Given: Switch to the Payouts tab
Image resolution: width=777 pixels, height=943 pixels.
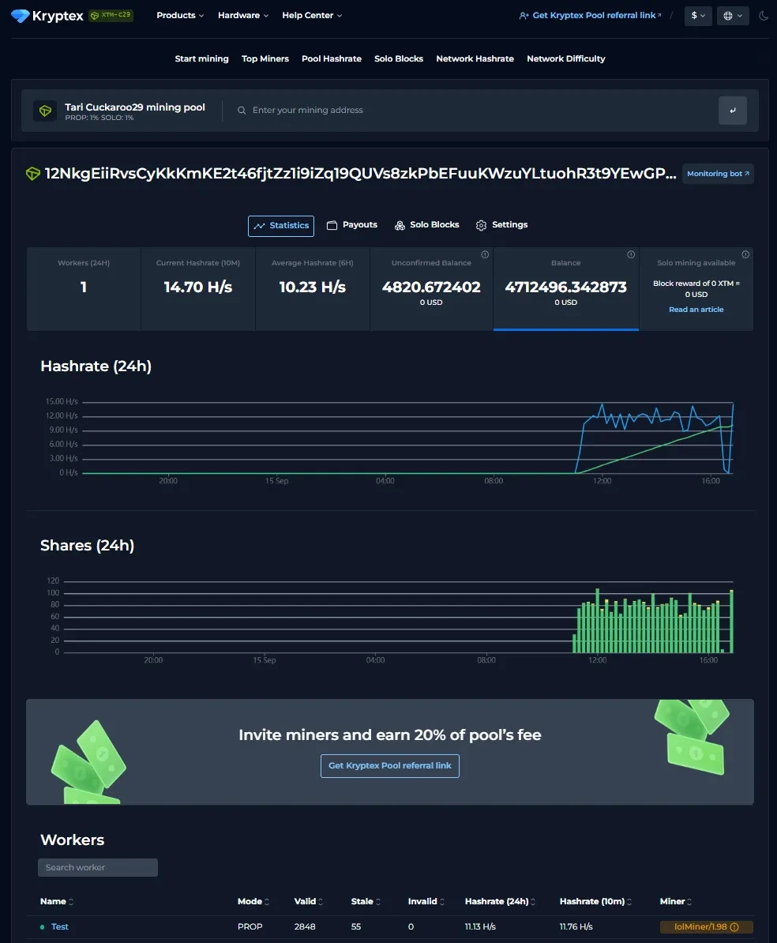Looking at the screenshot, I should pyautogui.click(x=352, y=225).
